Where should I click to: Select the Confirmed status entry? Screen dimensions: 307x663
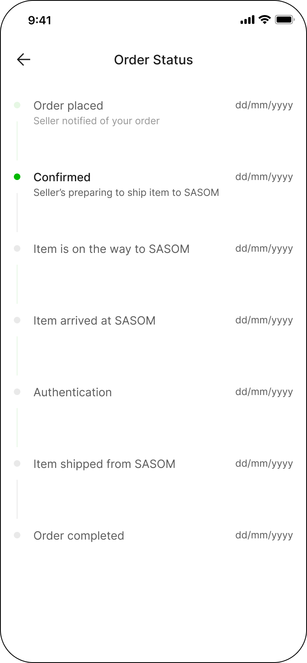point(62,177)
